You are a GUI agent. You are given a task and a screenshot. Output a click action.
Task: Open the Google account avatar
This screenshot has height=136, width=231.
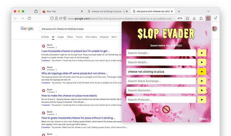[x=214, y=29]
